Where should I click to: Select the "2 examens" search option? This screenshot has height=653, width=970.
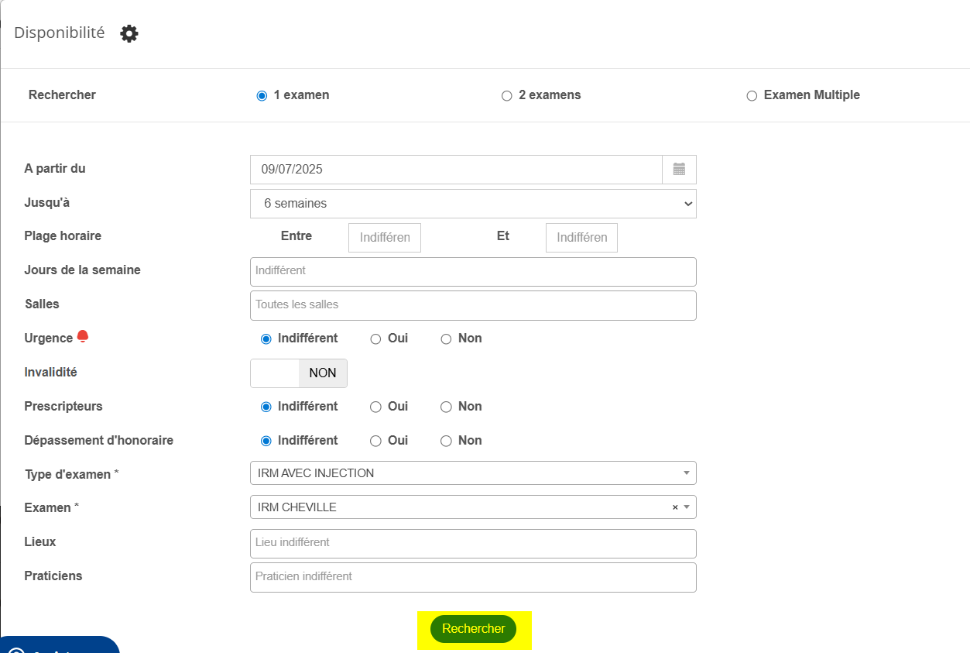[507, 96]
